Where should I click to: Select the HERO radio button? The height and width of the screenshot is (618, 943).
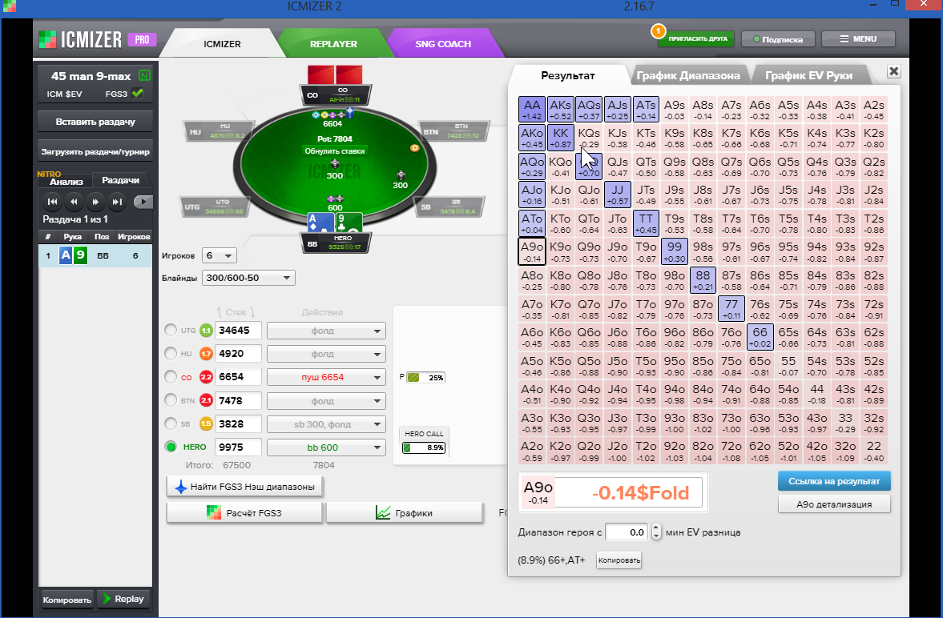coord(171,447)
